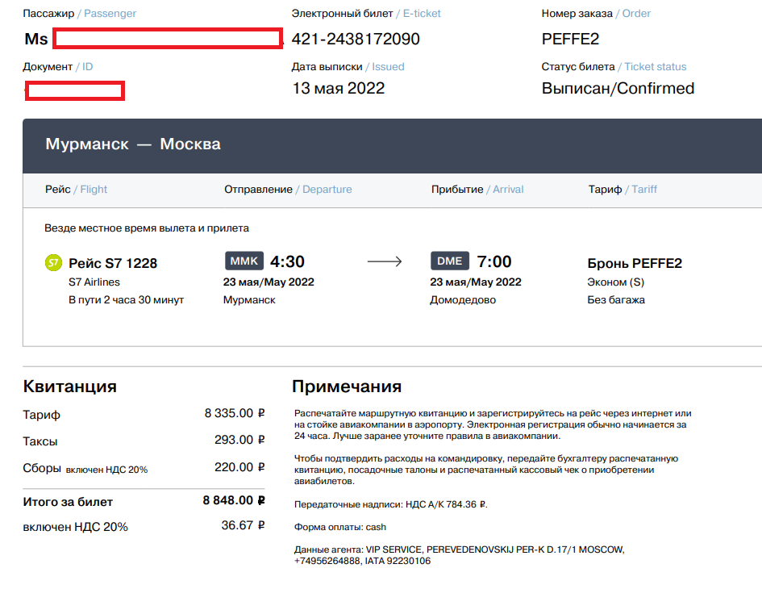Viewport: 762px width, 610px height.
Task: Click fees amount 220.00 ₽
Action: tap(239, 467)
